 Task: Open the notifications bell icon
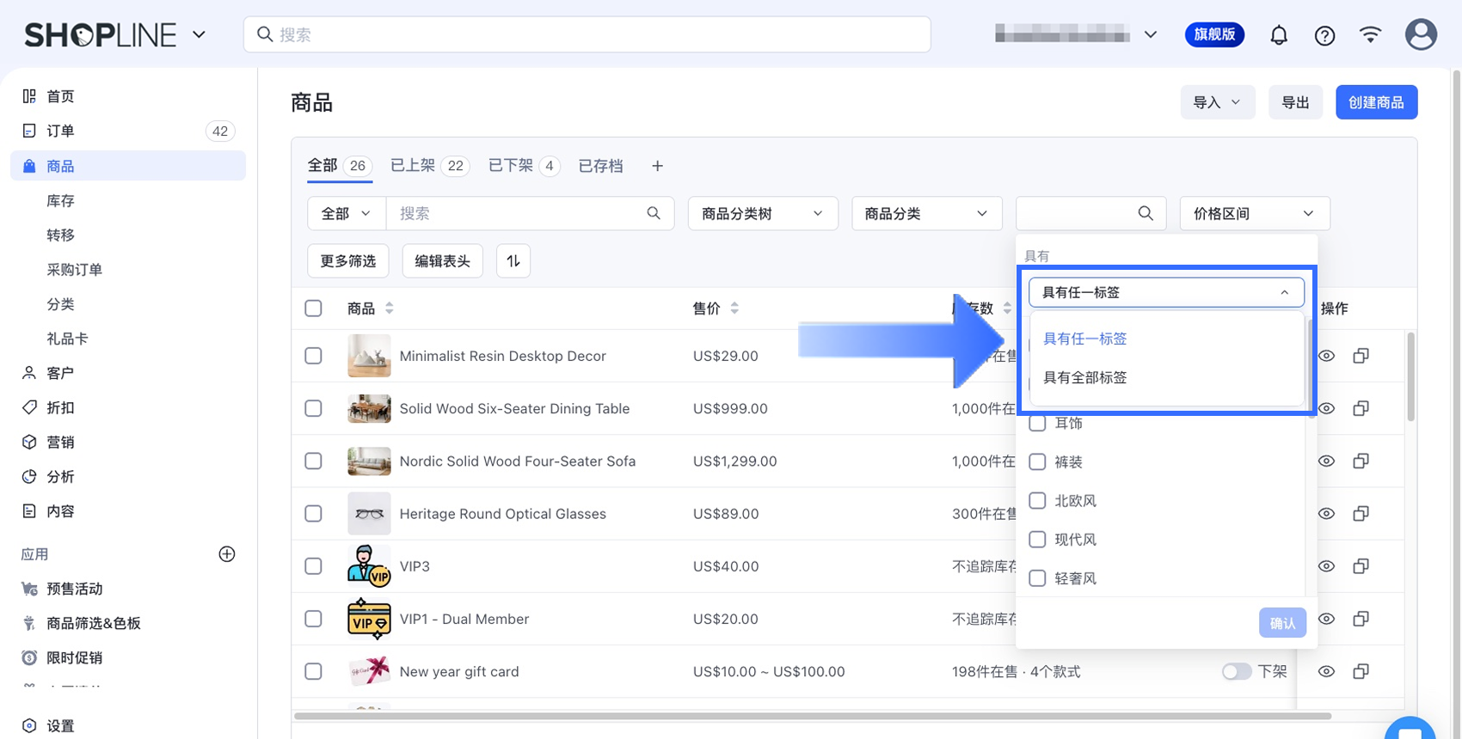point(1279,35)
